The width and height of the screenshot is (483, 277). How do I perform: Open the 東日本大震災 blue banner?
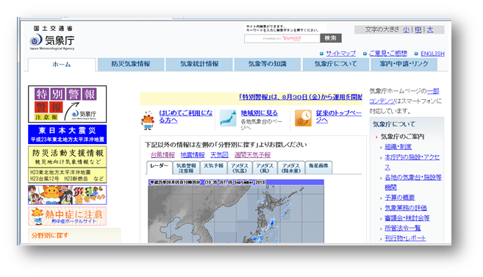[x=67, y=134]
